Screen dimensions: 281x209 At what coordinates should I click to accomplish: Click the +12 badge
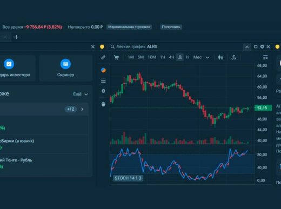71,109
